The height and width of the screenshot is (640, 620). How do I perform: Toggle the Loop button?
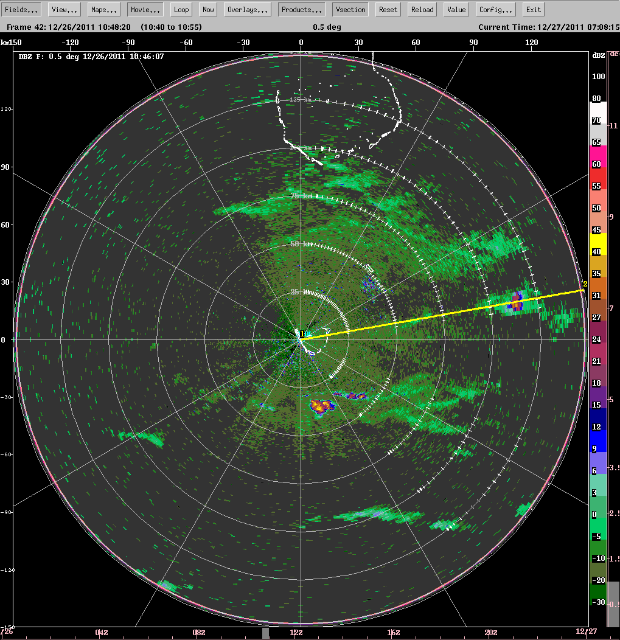(x=181, y=9)
